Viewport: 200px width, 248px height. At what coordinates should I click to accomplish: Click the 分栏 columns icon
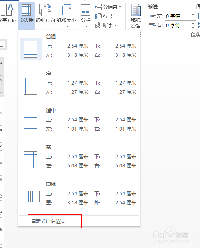pos(86,10)
